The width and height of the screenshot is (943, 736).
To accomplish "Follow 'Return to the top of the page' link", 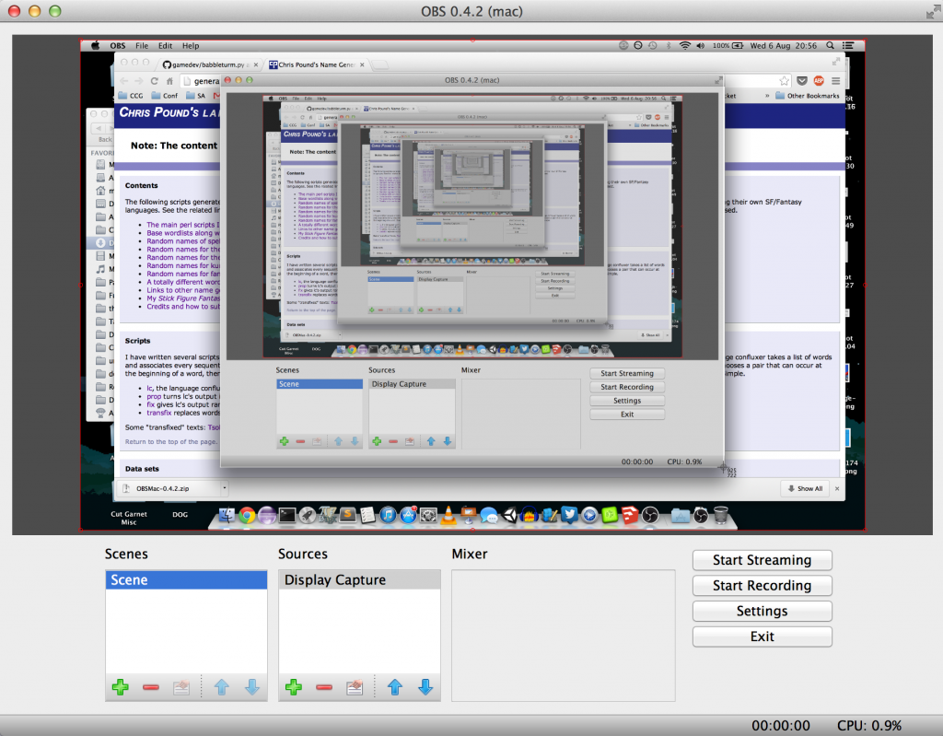I will [170, 441].
